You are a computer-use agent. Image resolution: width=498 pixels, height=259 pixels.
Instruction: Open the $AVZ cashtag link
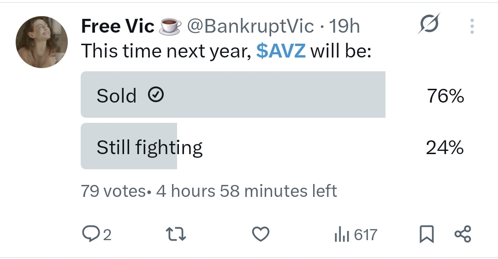(281, 51)
